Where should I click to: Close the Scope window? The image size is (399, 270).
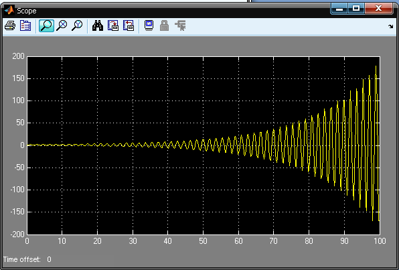(379, 9)
